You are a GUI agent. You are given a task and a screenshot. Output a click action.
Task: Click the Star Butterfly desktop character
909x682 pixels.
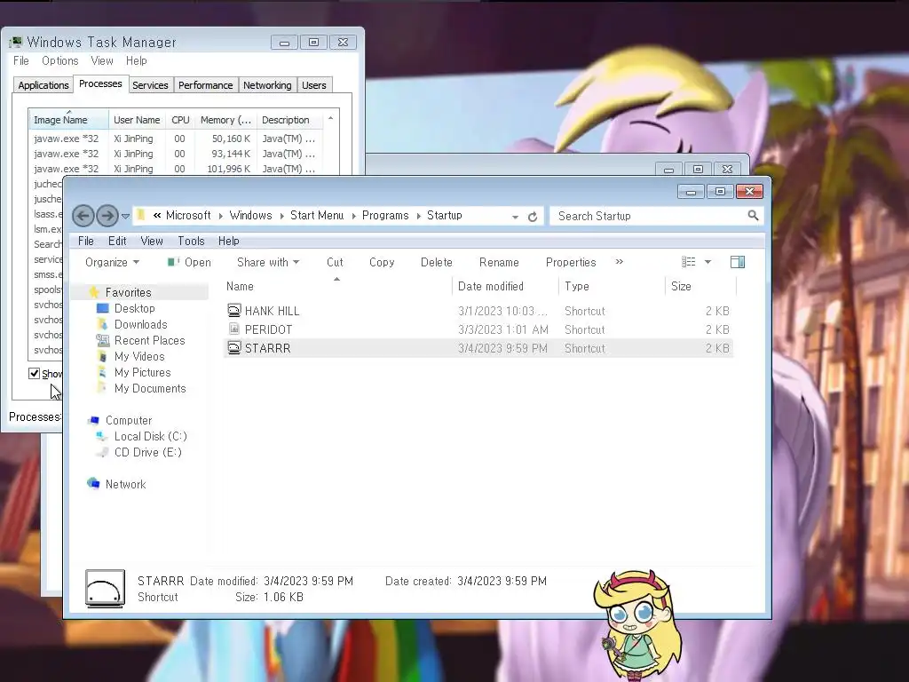click(636, 624)
